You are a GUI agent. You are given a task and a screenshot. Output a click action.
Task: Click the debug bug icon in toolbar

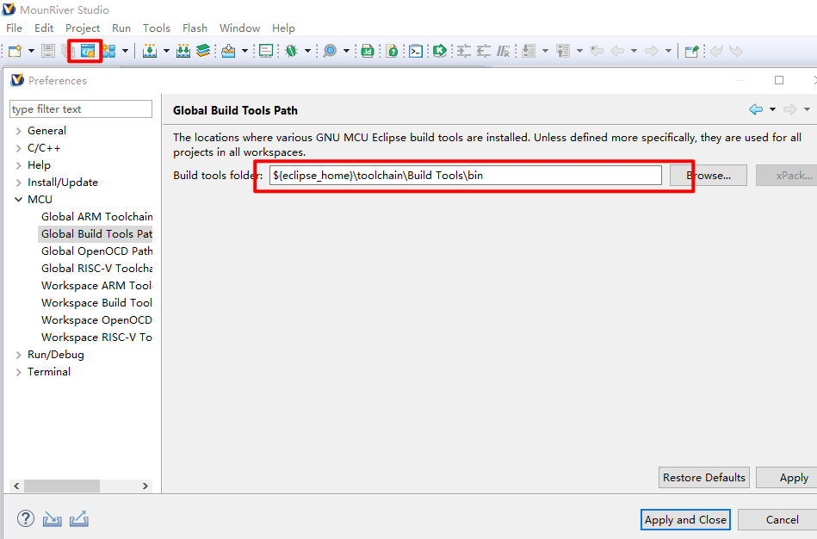(292, 51)
